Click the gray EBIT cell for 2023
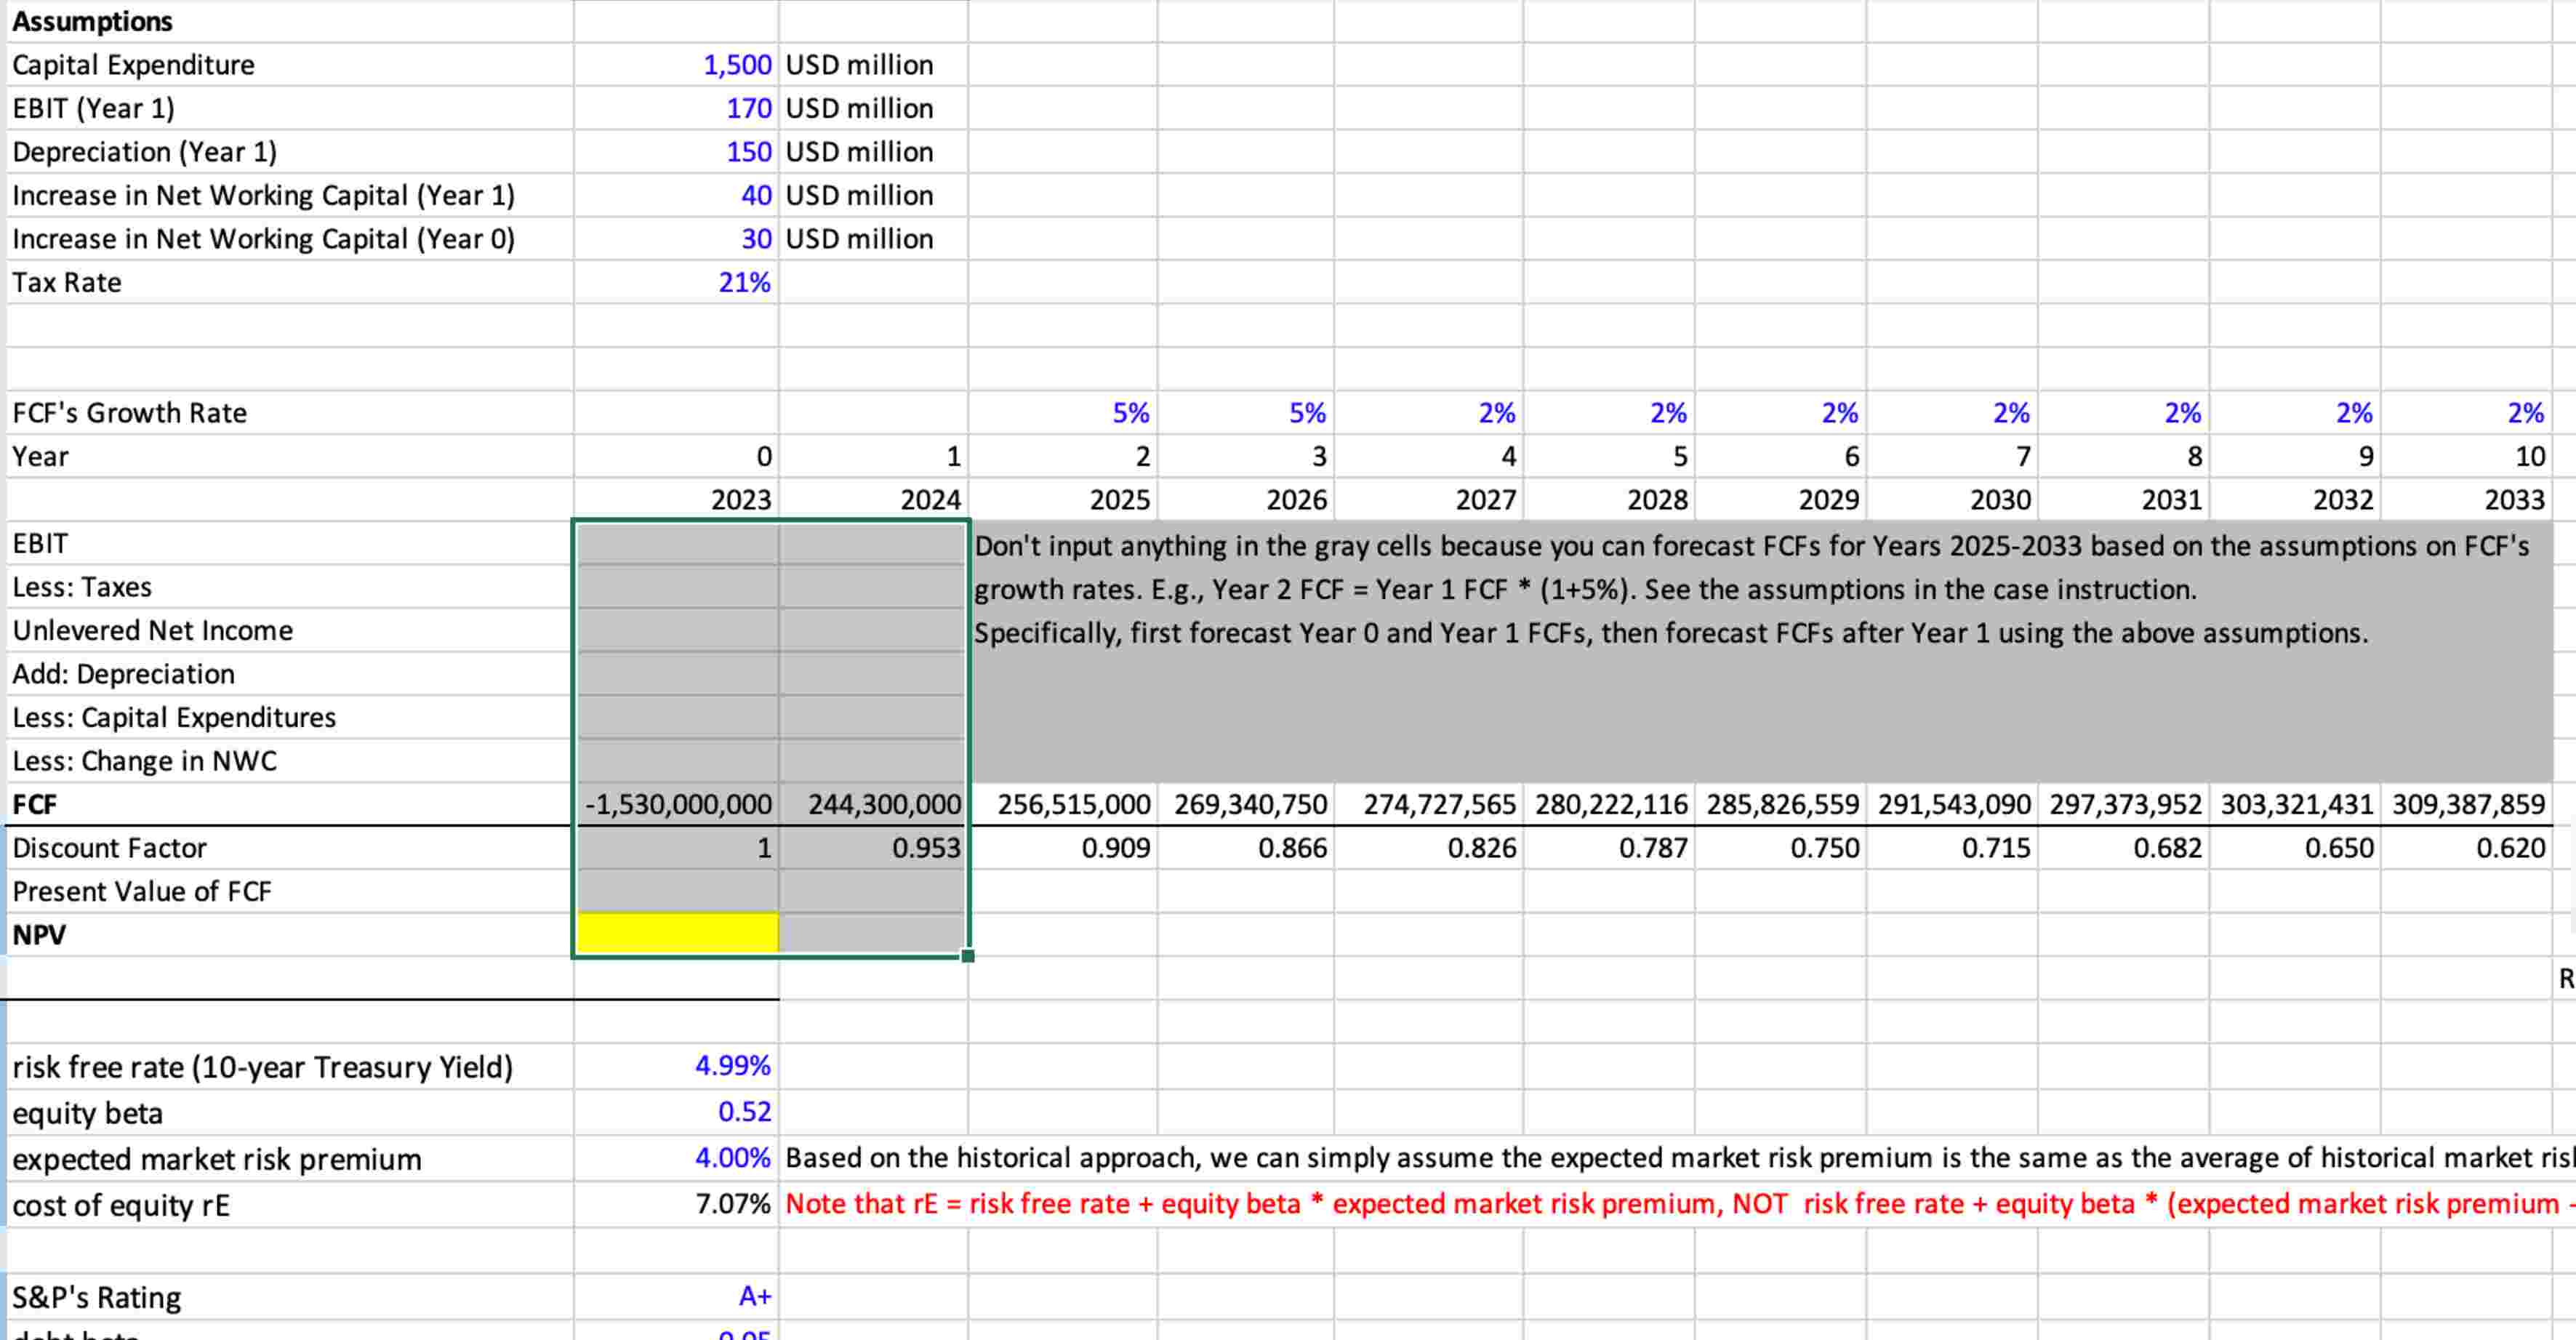This screenshot has height=1340, width=2576. [x=677, y=543]
